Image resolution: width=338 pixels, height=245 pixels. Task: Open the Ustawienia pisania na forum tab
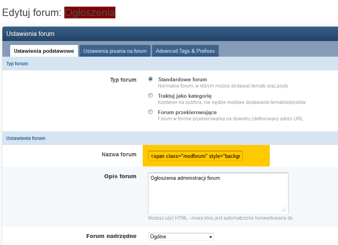coord(115,51)
